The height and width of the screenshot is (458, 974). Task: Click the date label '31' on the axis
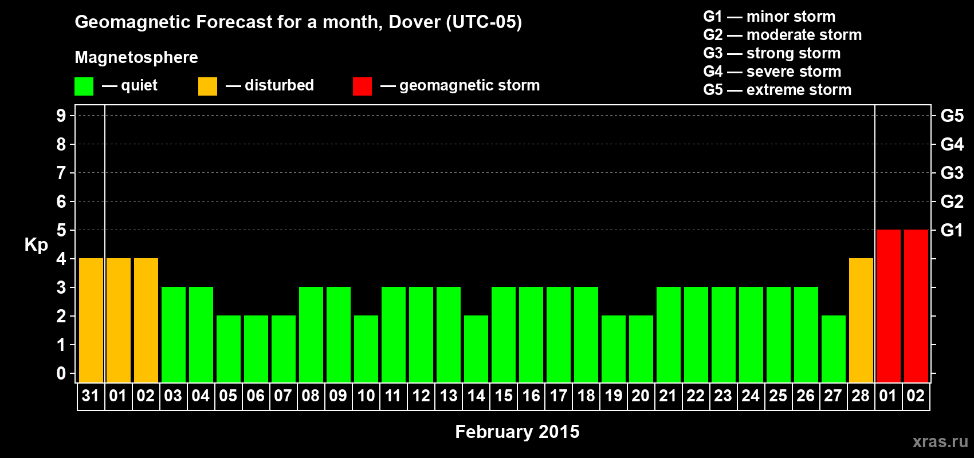click(x=91, y=396)
